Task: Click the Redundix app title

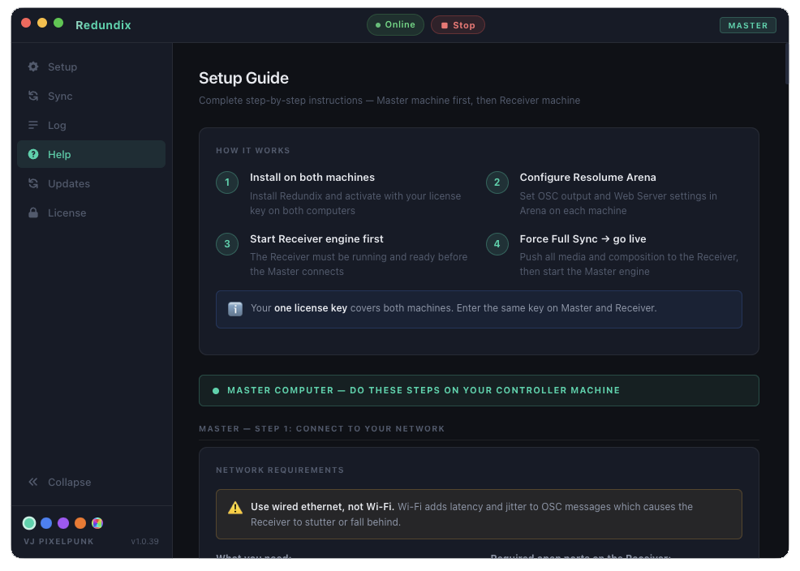Action: [x=103, y=25]
